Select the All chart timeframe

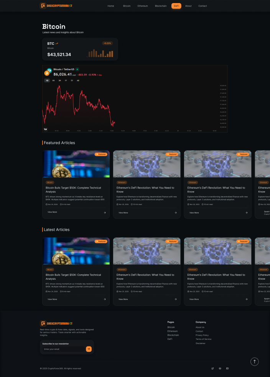tap(78, 80)
